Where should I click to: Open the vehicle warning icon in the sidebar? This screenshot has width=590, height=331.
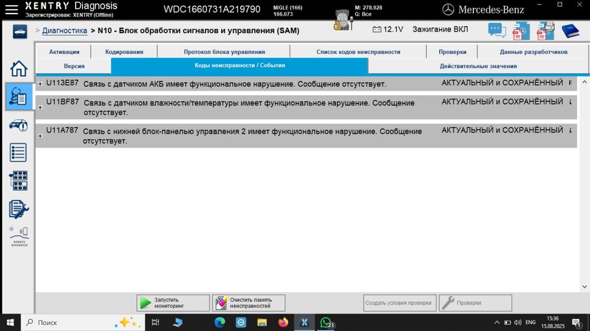coord(18,125)
